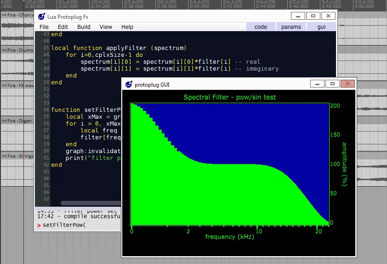Click the 'amplitude (%)' axis label
The image size is (387, 264).
[x=345, y=164]
